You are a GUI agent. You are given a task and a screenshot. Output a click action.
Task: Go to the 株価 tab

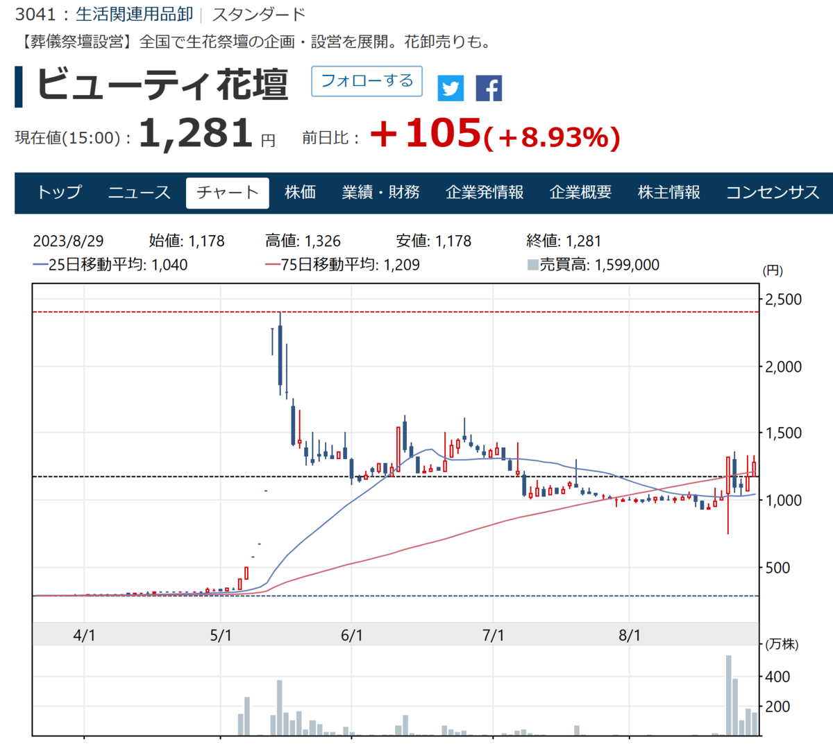(x=300, y=192)
